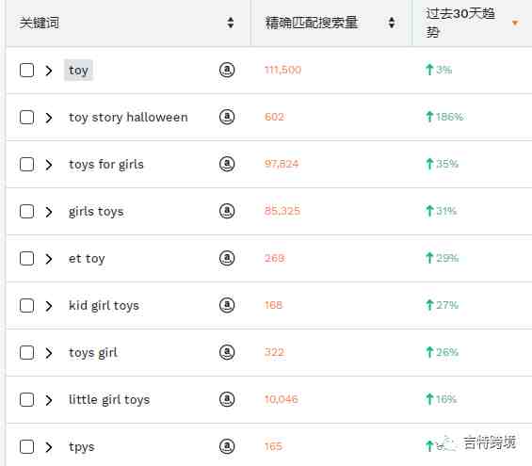This screenshot has height=466, width=532.
Task: Sort by 精确匹配搜索量 column
Action: tap(392, 23)
